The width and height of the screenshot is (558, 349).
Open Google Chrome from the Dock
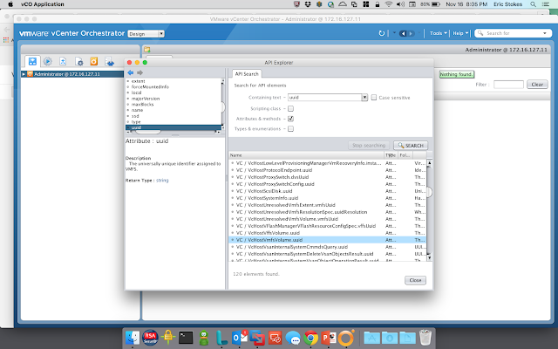pyautogui.click(x=310, y=338)
